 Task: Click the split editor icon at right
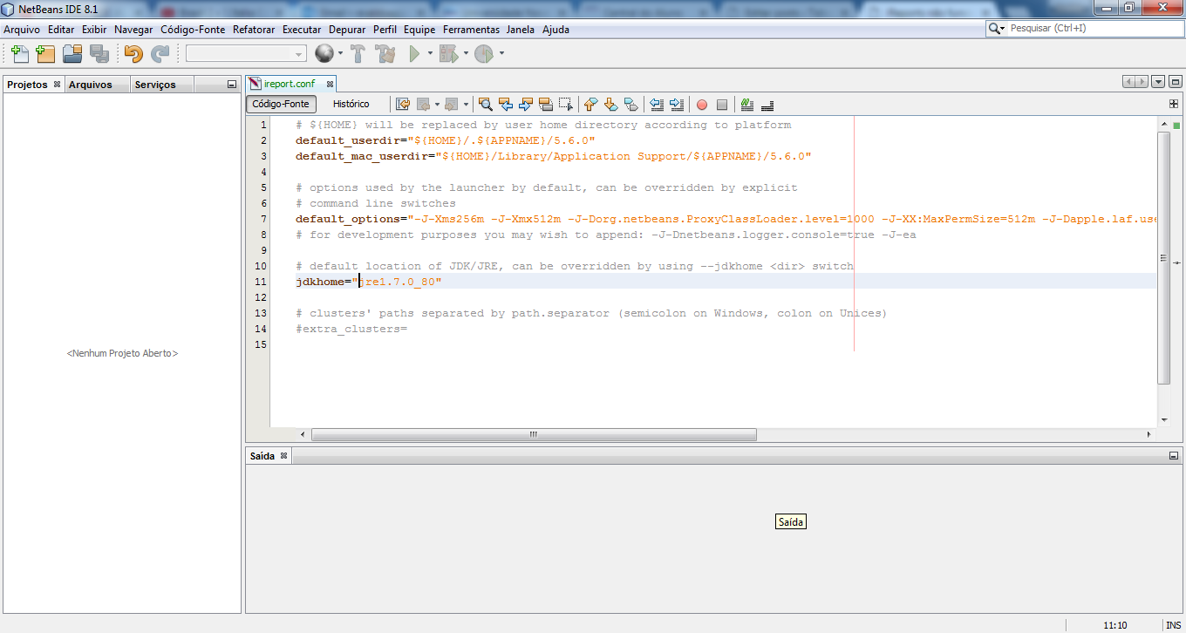(x=1174, y=104)
